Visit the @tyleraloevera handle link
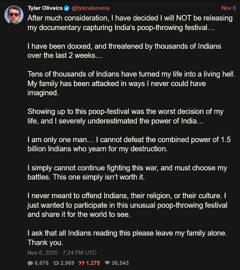Viewport: 240px width, 270px height. coord(90,8)
